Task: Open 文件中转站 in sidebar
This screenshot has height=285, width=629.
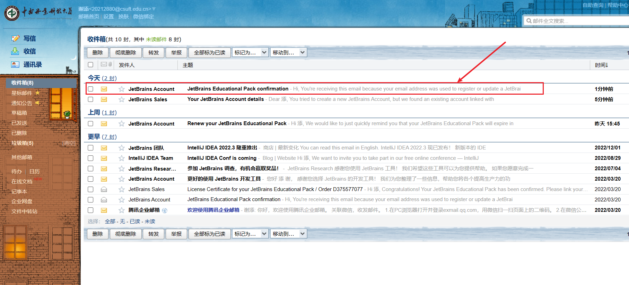Action: pos(24,211)
